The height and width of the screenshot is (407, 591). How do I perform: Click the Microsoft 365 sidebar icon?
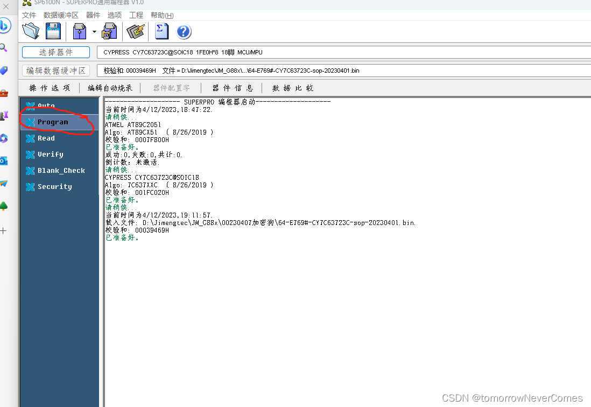pos(4,138)
